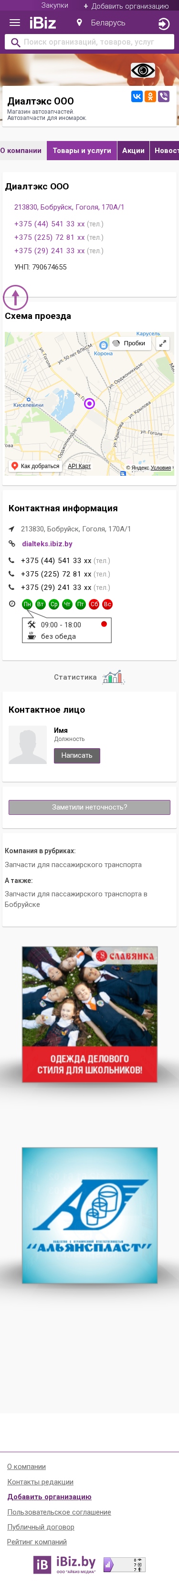Screen dimensions: 179x1587
Task: Open the Odnoklassniki social icon
Action: 150,96
